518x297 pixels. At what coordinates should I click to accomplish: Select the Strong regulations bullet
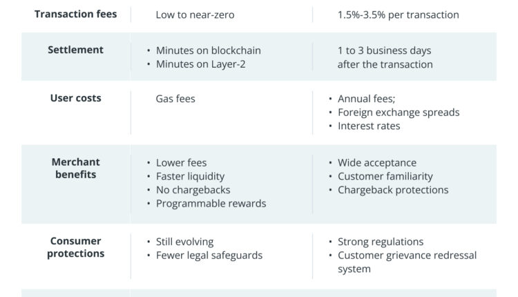point(380,242)
